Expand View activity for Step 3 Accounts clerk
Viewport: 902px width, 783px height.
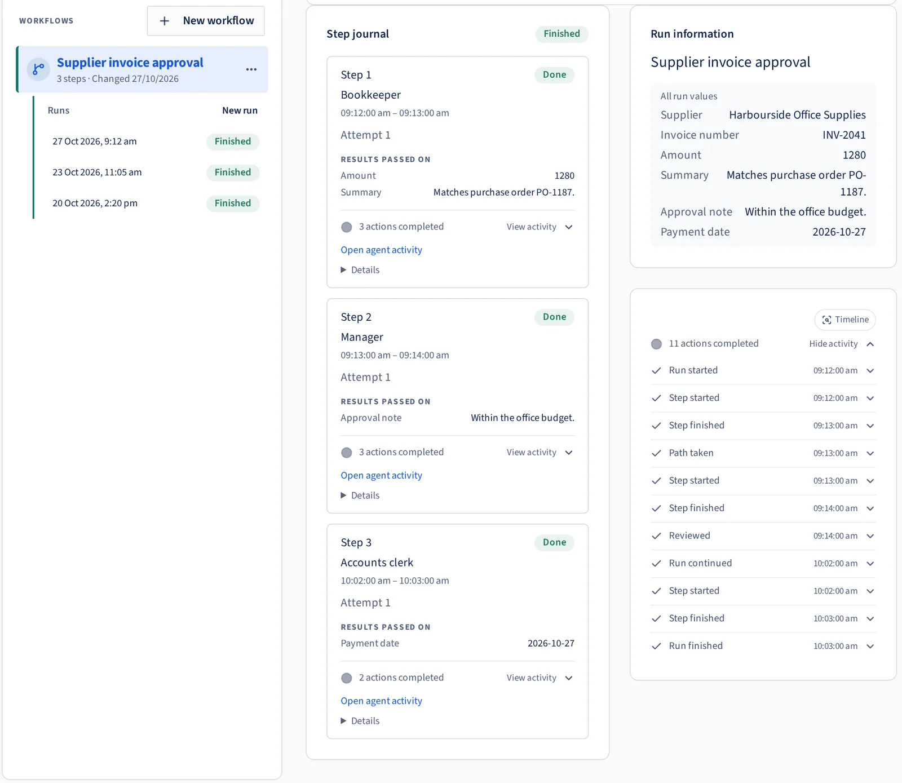point(540,678)
